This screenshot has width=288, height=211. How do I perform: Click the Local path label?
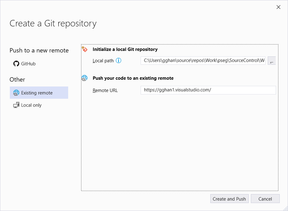pyautogui.click(x=103, y=61)
